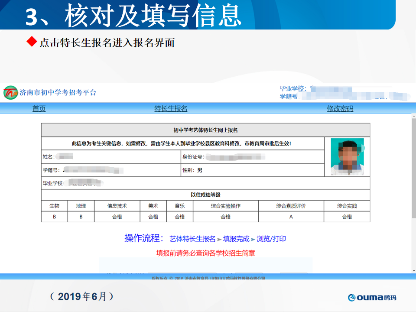The width and height of the screenshot is (416, 312).
Task: Click the 美术 column header
Action: click(x=153, y=206)
